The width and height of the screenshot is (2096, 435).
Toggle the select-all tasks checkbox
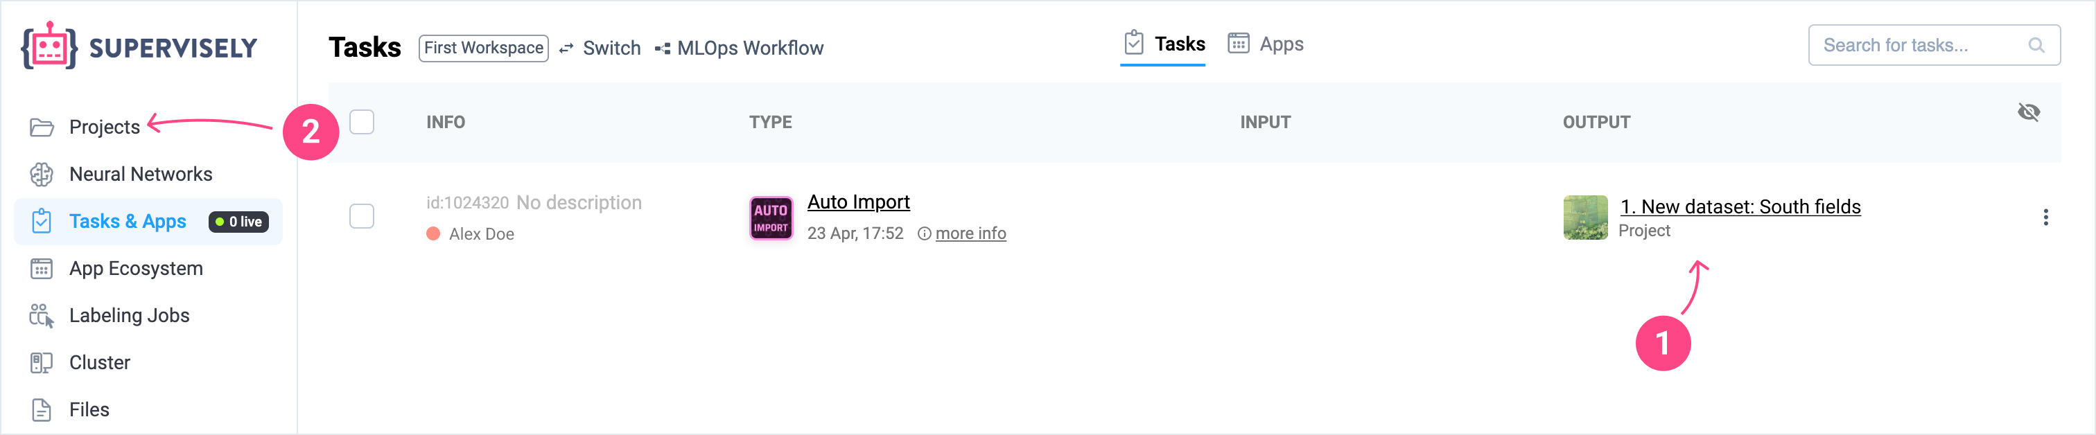click(x=361, y=122)
